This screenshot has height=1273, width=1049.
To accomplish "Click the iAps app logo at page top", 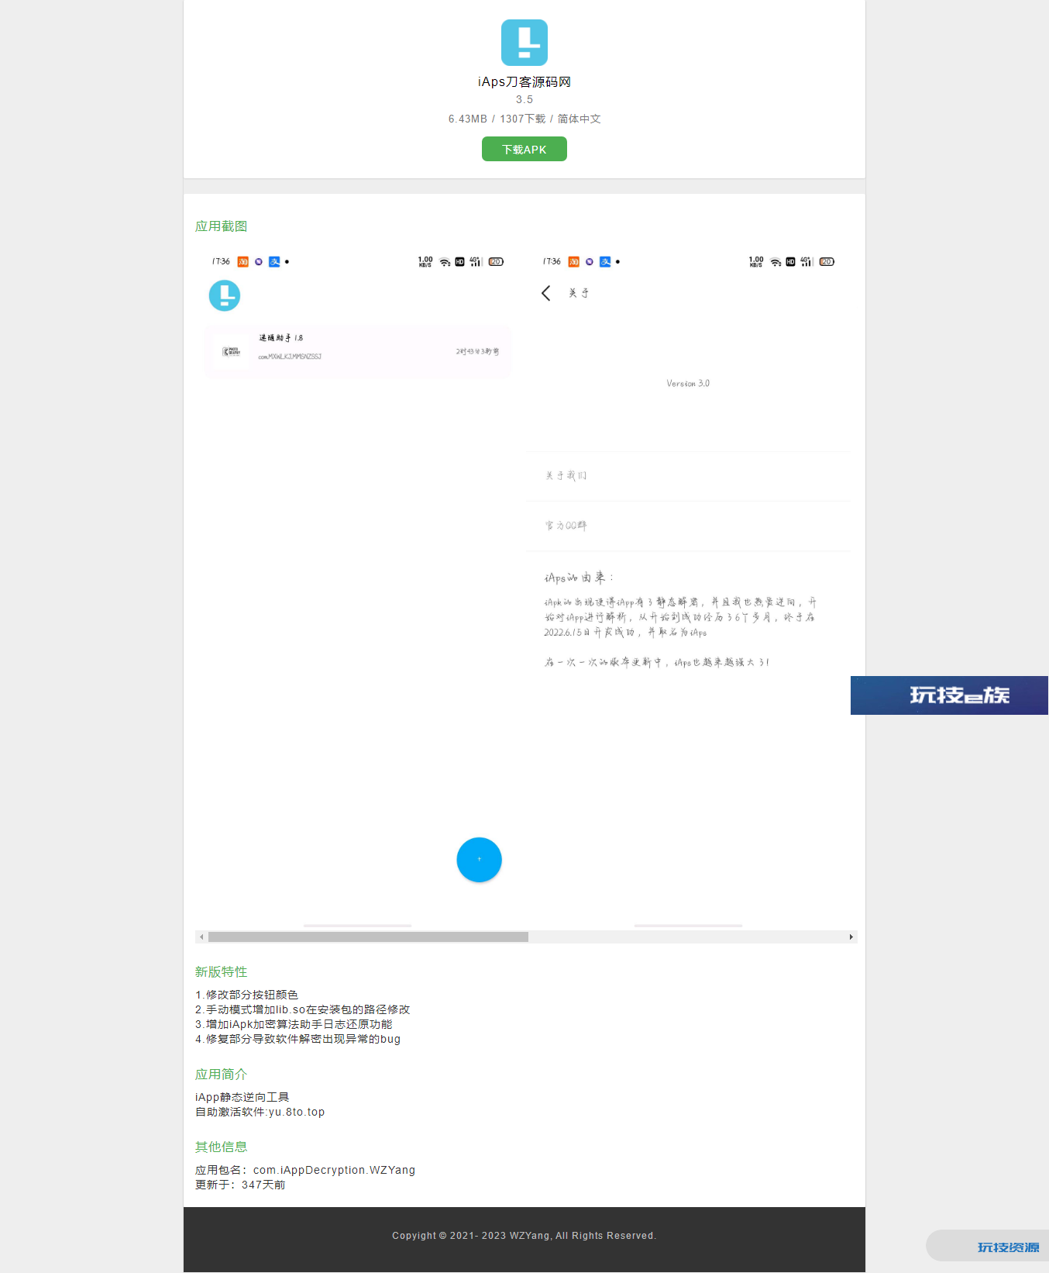I will [x=524, y=43].
